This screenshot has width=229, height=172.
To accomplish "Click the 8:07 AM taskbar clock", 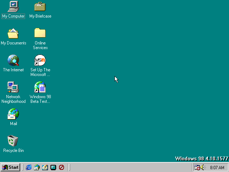I will coord(217,167).
